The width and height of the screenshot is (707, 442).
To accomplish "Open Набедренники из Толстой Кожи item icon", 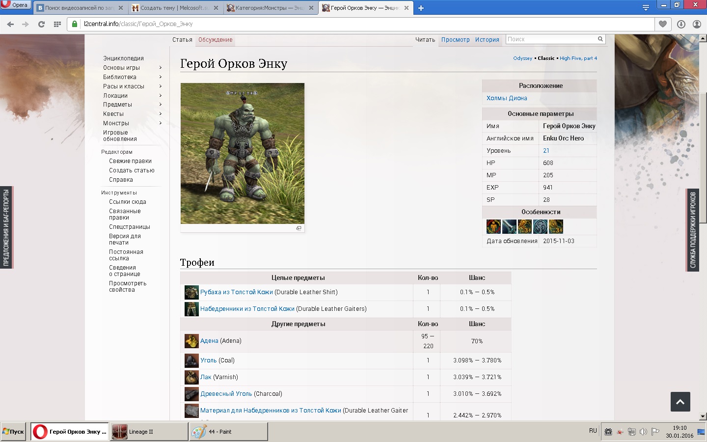I will (x=191, y=309).
